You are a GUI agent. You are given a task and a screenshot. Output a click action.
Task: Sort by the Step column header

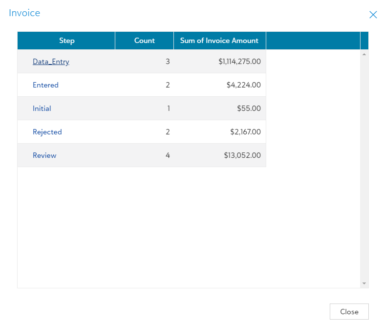66,41
